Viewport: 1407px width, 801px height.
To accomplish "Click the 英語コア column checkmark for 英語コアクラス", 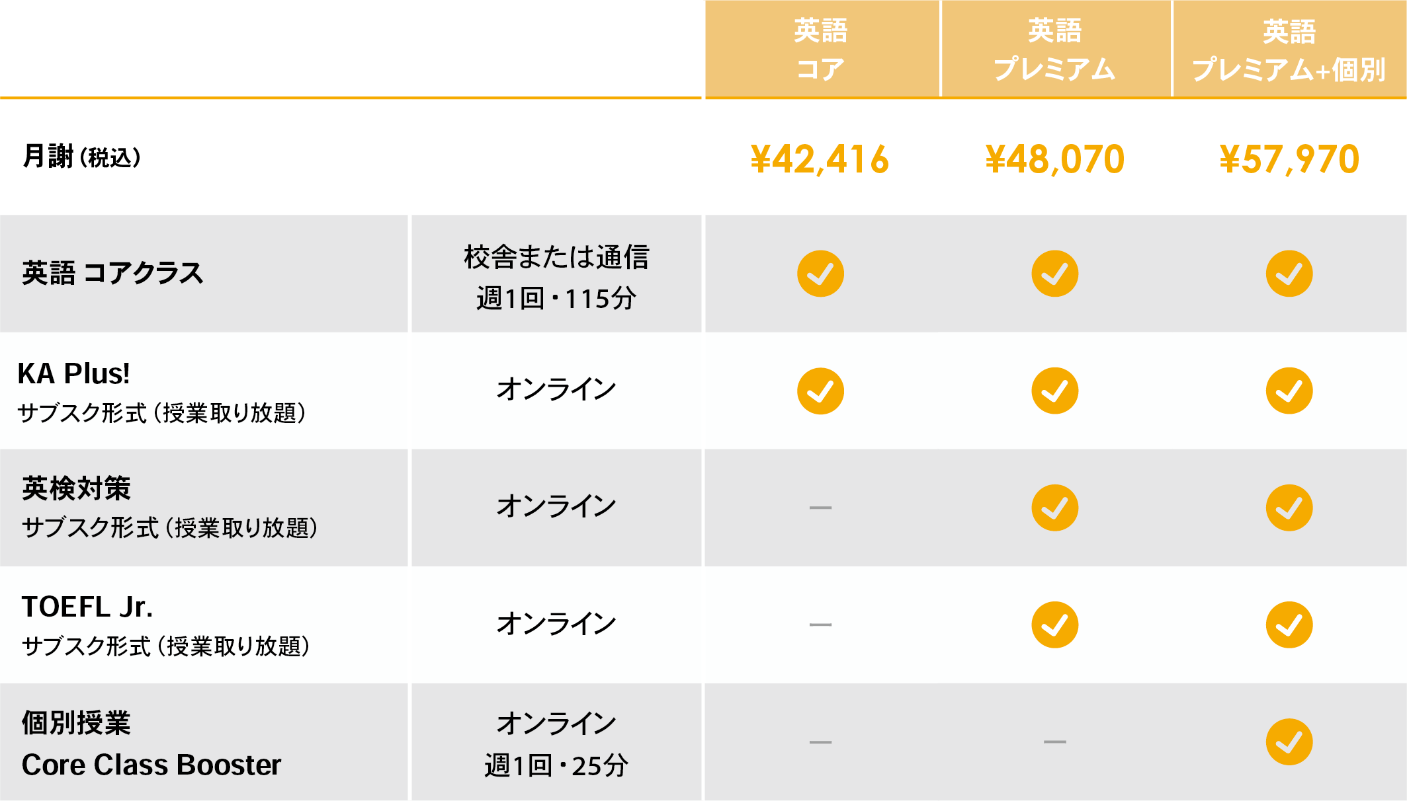I will click(x=820, y=274).
